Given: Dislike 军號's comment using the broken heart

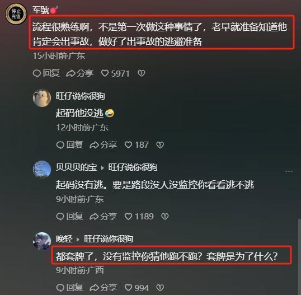Looking at the screenshot, I should click(x=142, y=73).
